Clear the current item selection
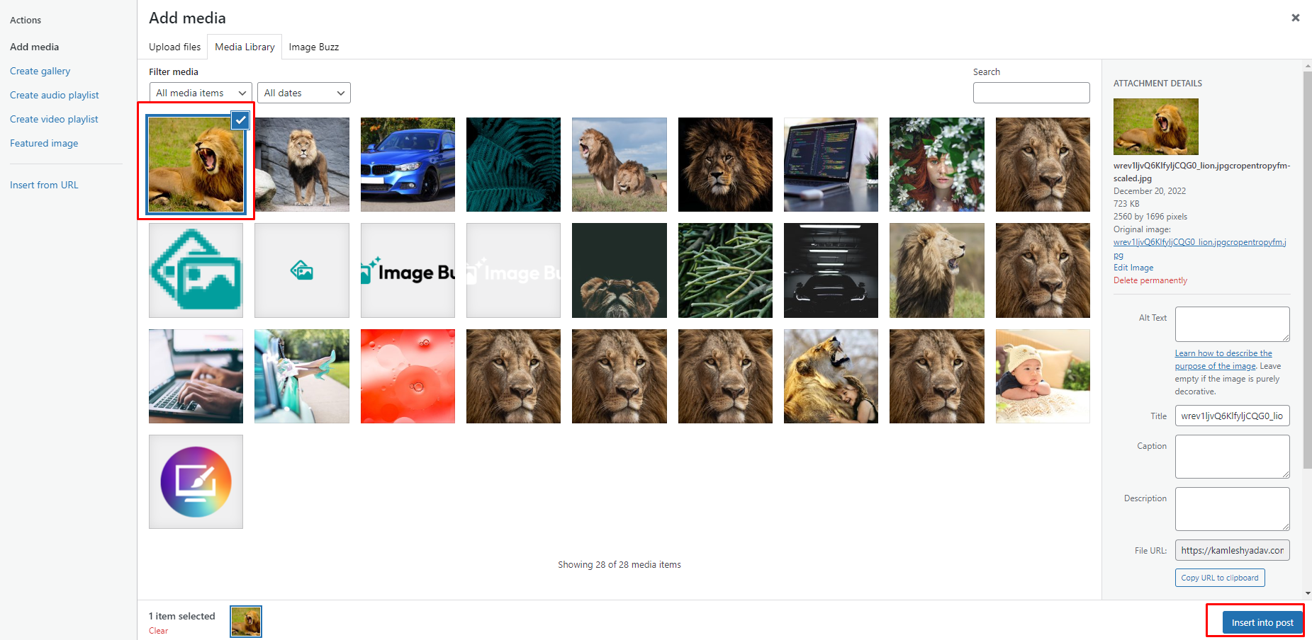This screenshot has height=640, width=1312. pos(157,630)
